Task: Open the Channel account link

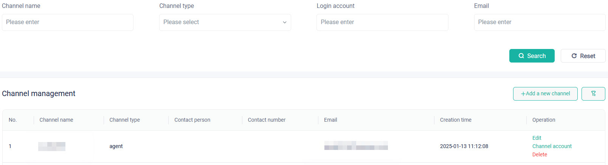Action: pos(552,146)
